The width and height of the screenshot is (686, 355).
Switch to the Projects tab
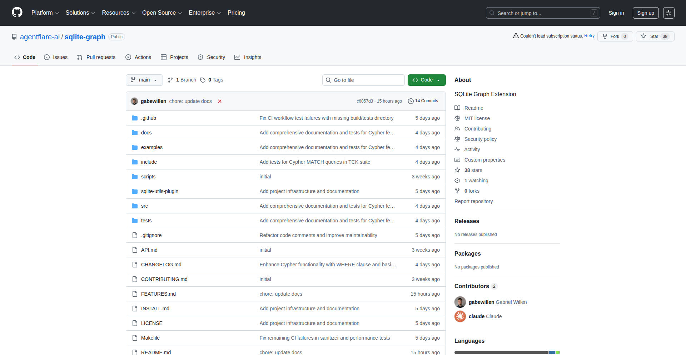pos(174,57)
